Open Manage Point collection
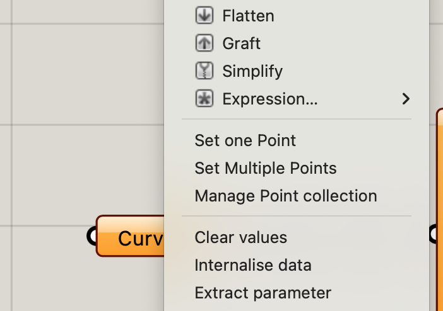Screen dimensions: 443x311 click(x=285, y=196)
